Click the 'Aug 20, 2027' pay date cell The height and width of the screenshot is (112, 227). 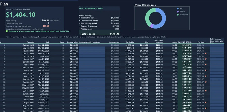point(28,105)
